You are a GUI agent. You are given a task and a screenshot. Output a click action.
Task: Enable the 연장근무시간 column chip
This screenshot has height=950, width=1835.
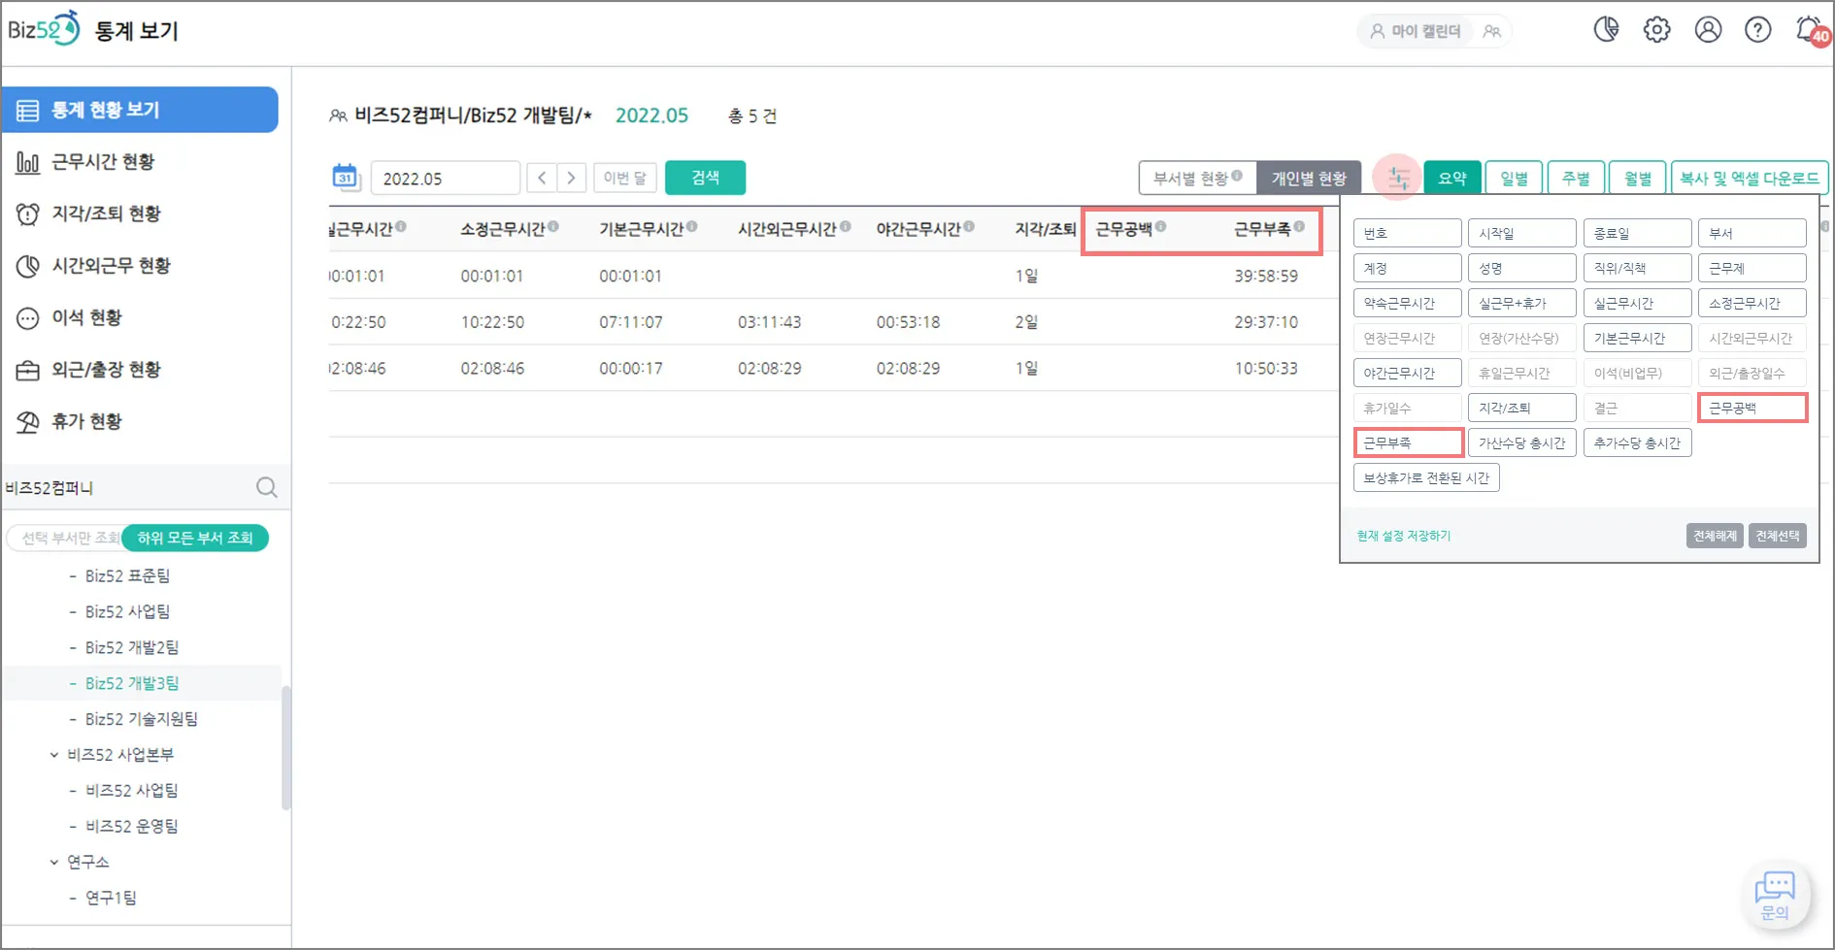tap(1407, 338)
